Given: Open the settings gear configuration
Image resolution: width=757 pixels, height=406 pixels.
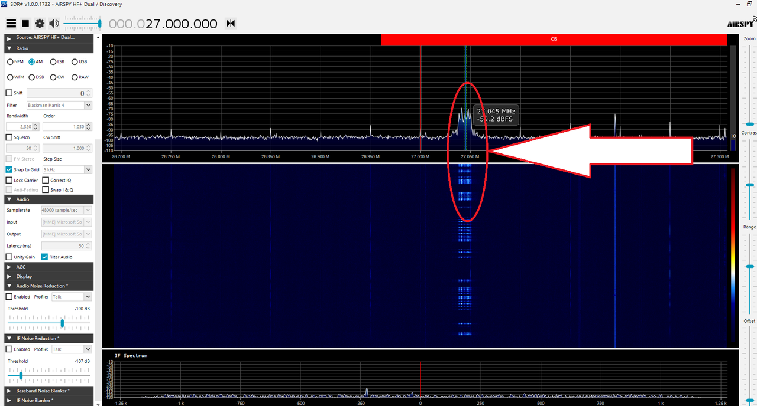Looking at the screenshot, I should coord(40,24).
